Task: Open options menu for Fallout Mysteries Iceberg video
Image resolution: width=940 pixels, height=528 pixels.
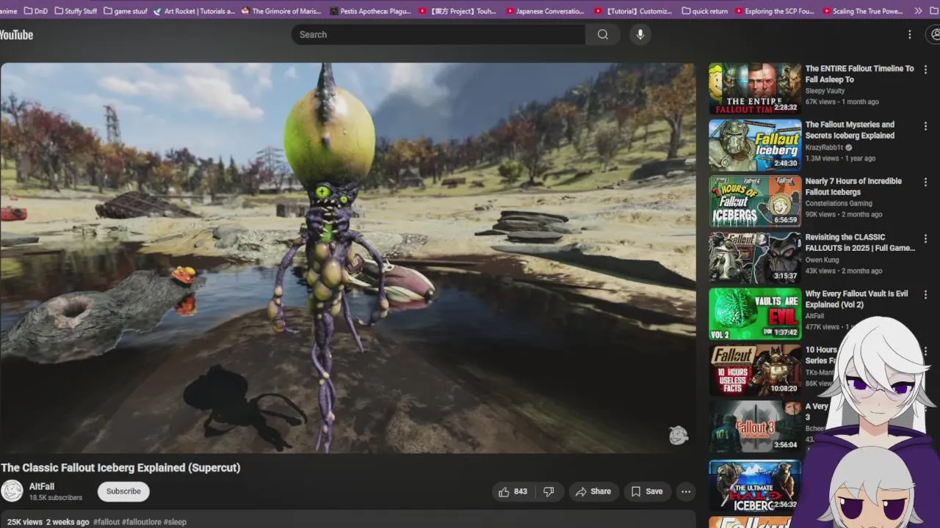Action: tap(925, 126)
